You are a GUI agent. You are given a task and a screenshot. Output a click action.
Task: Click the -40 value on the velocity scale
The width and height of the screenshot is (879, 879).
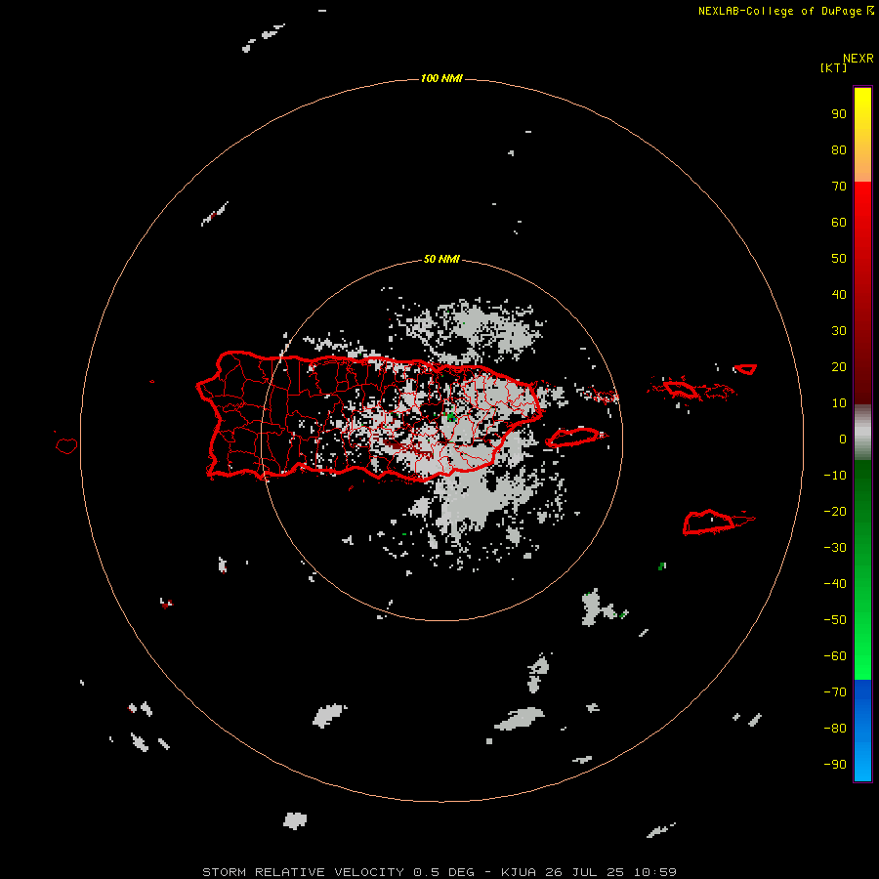click(x=835, y=584)
